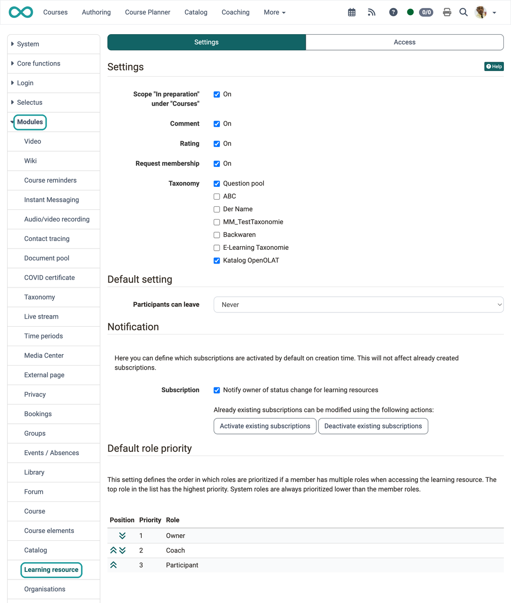511x603 pixels.
Task: Check E-Learning Taxonomie checkbox
Action: [x=217, y=248]
